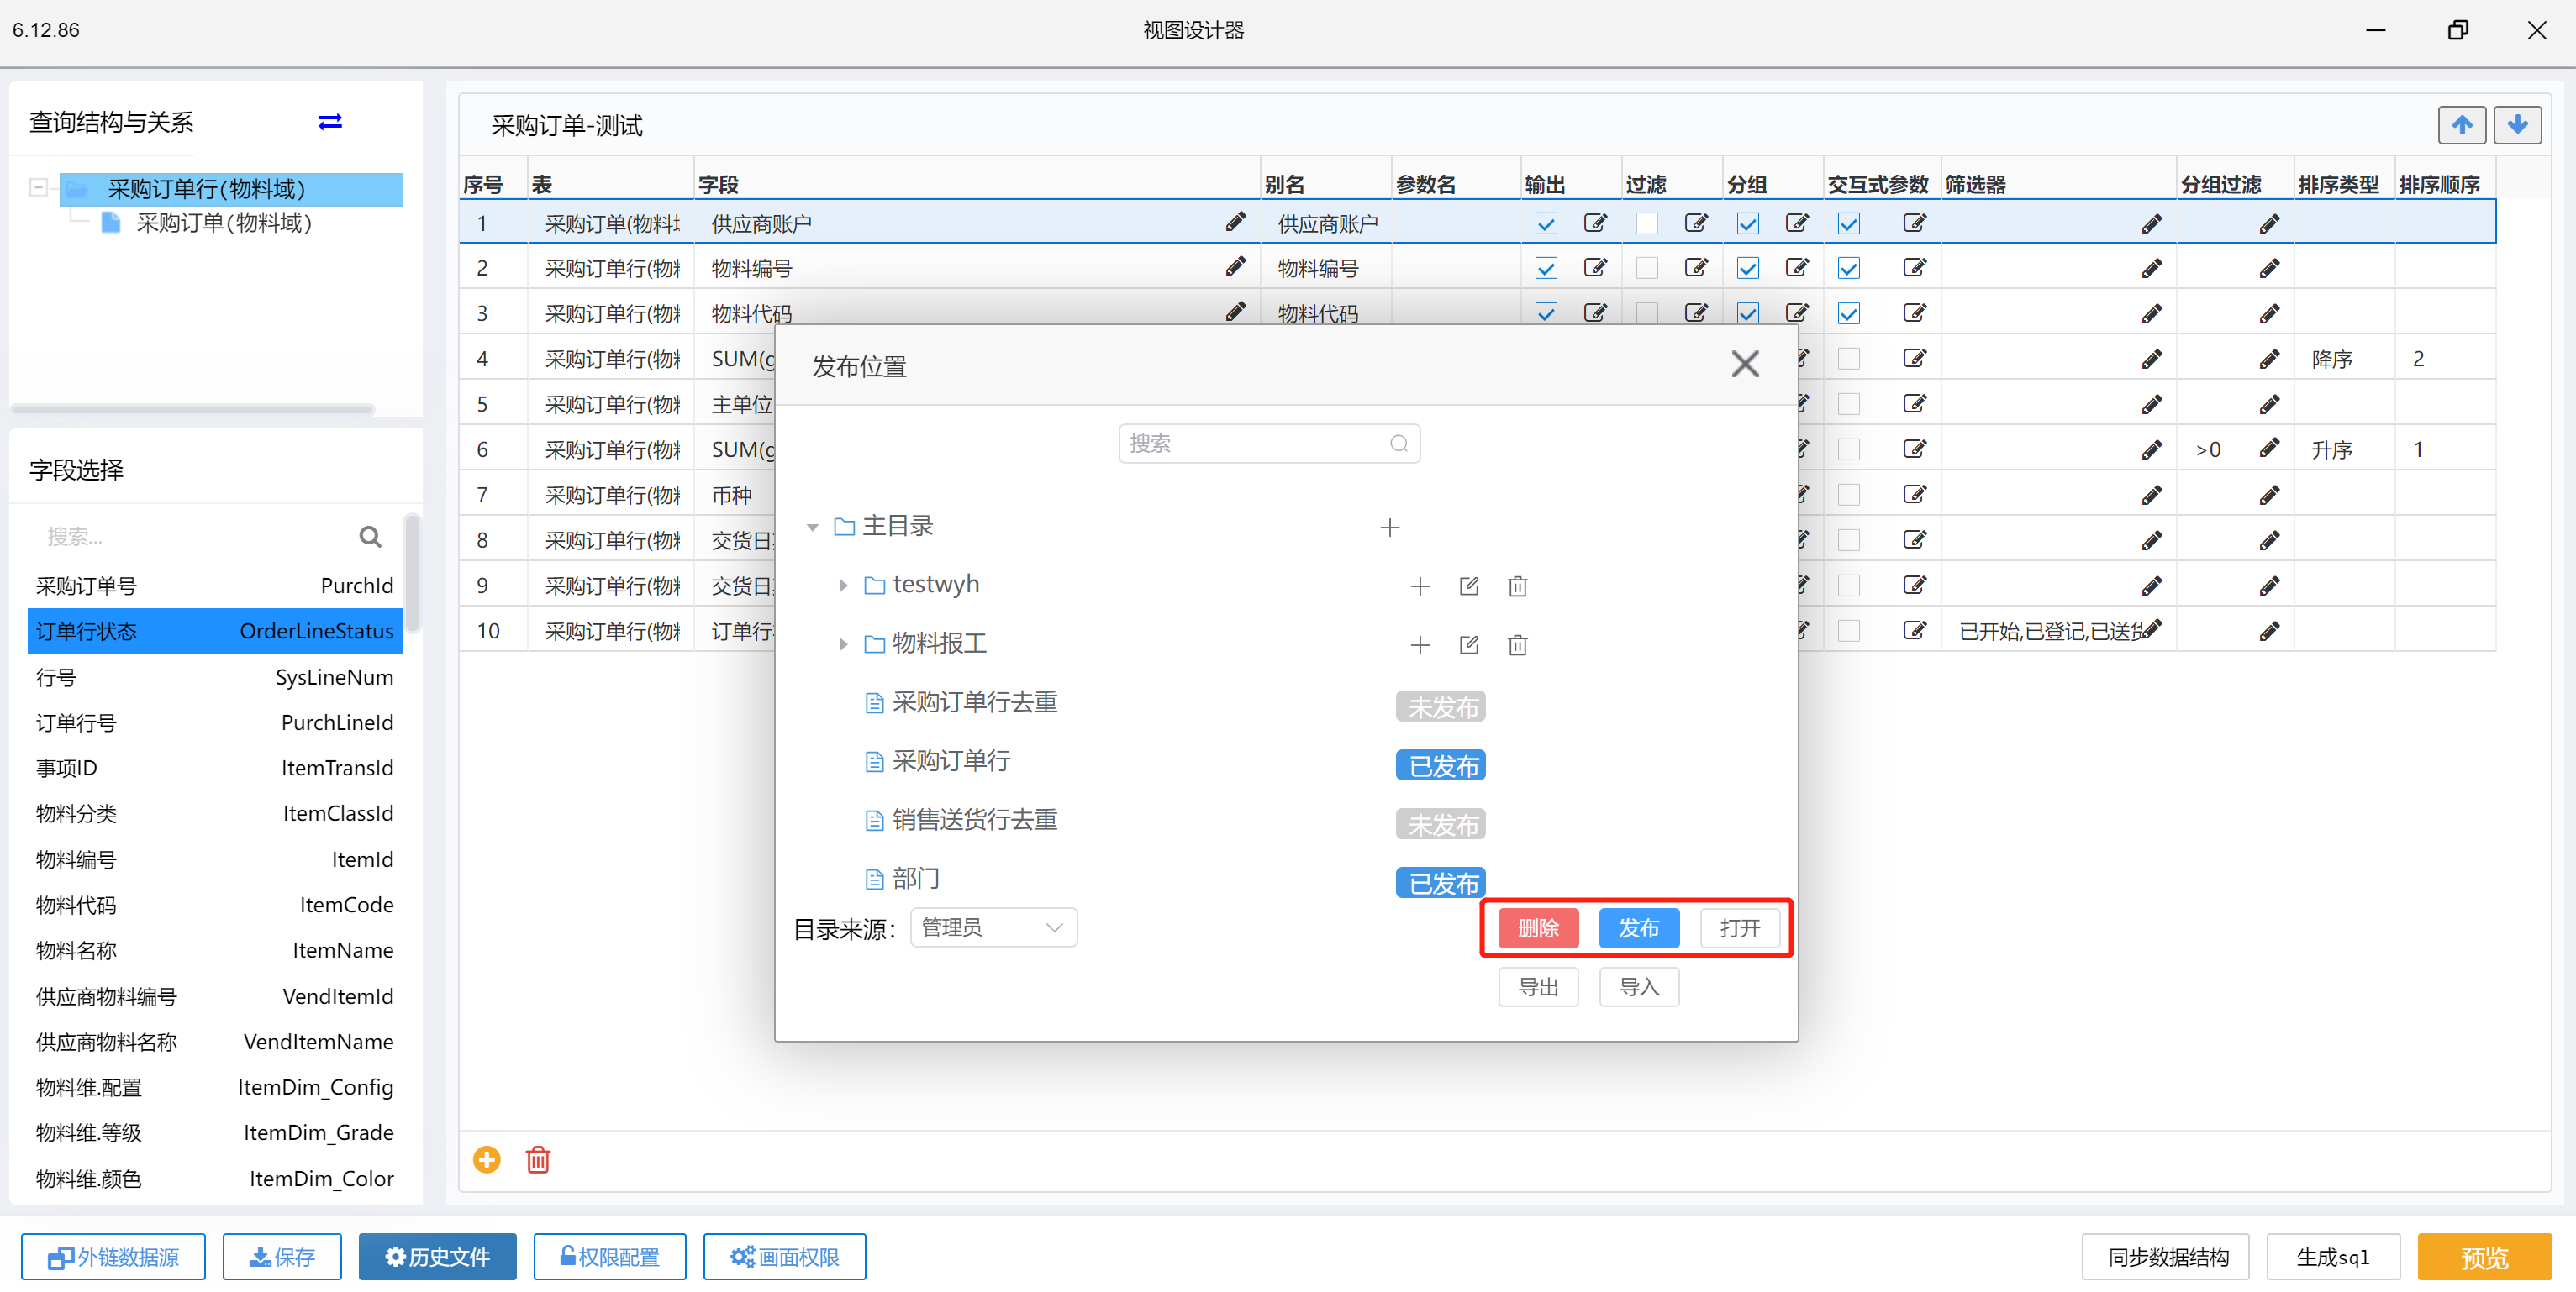Image resolution: width=2576 pixels, height=1292 pixels.
Task: Add a subfolder under 主目录
Action: coord(1389,528)
